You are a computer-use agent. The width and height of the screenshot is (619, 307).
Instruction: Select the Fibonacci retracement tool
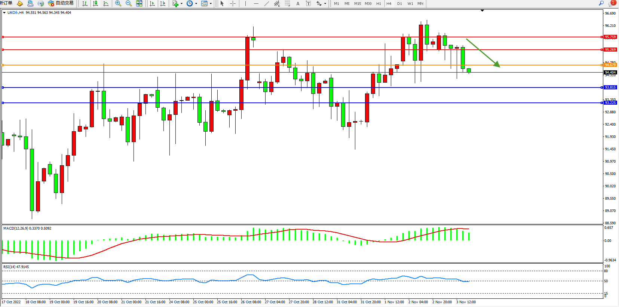[287, 3]
